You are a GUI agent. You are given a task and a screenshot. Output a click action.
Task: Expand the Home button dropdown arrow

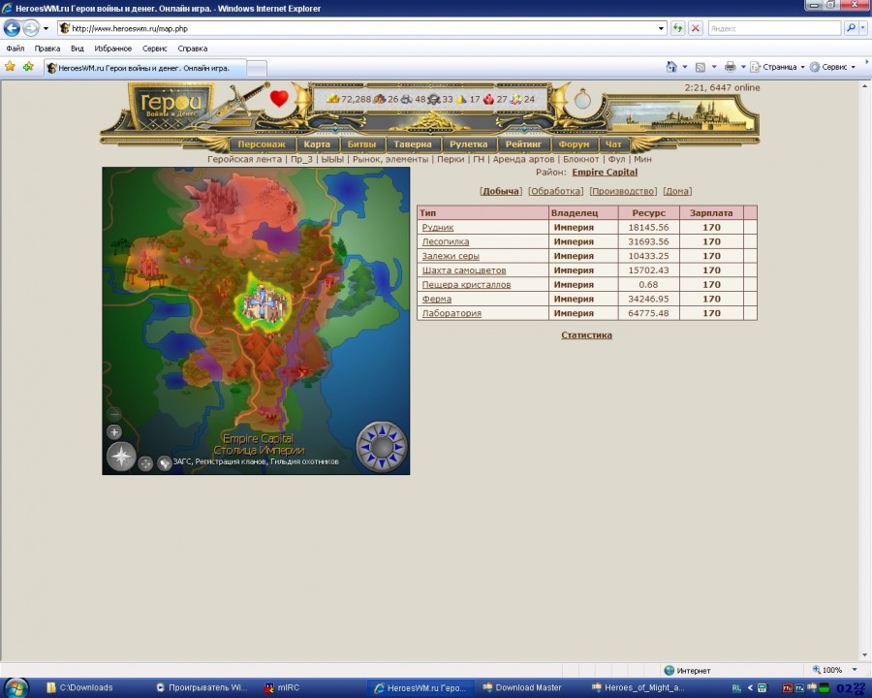(685, 67)
